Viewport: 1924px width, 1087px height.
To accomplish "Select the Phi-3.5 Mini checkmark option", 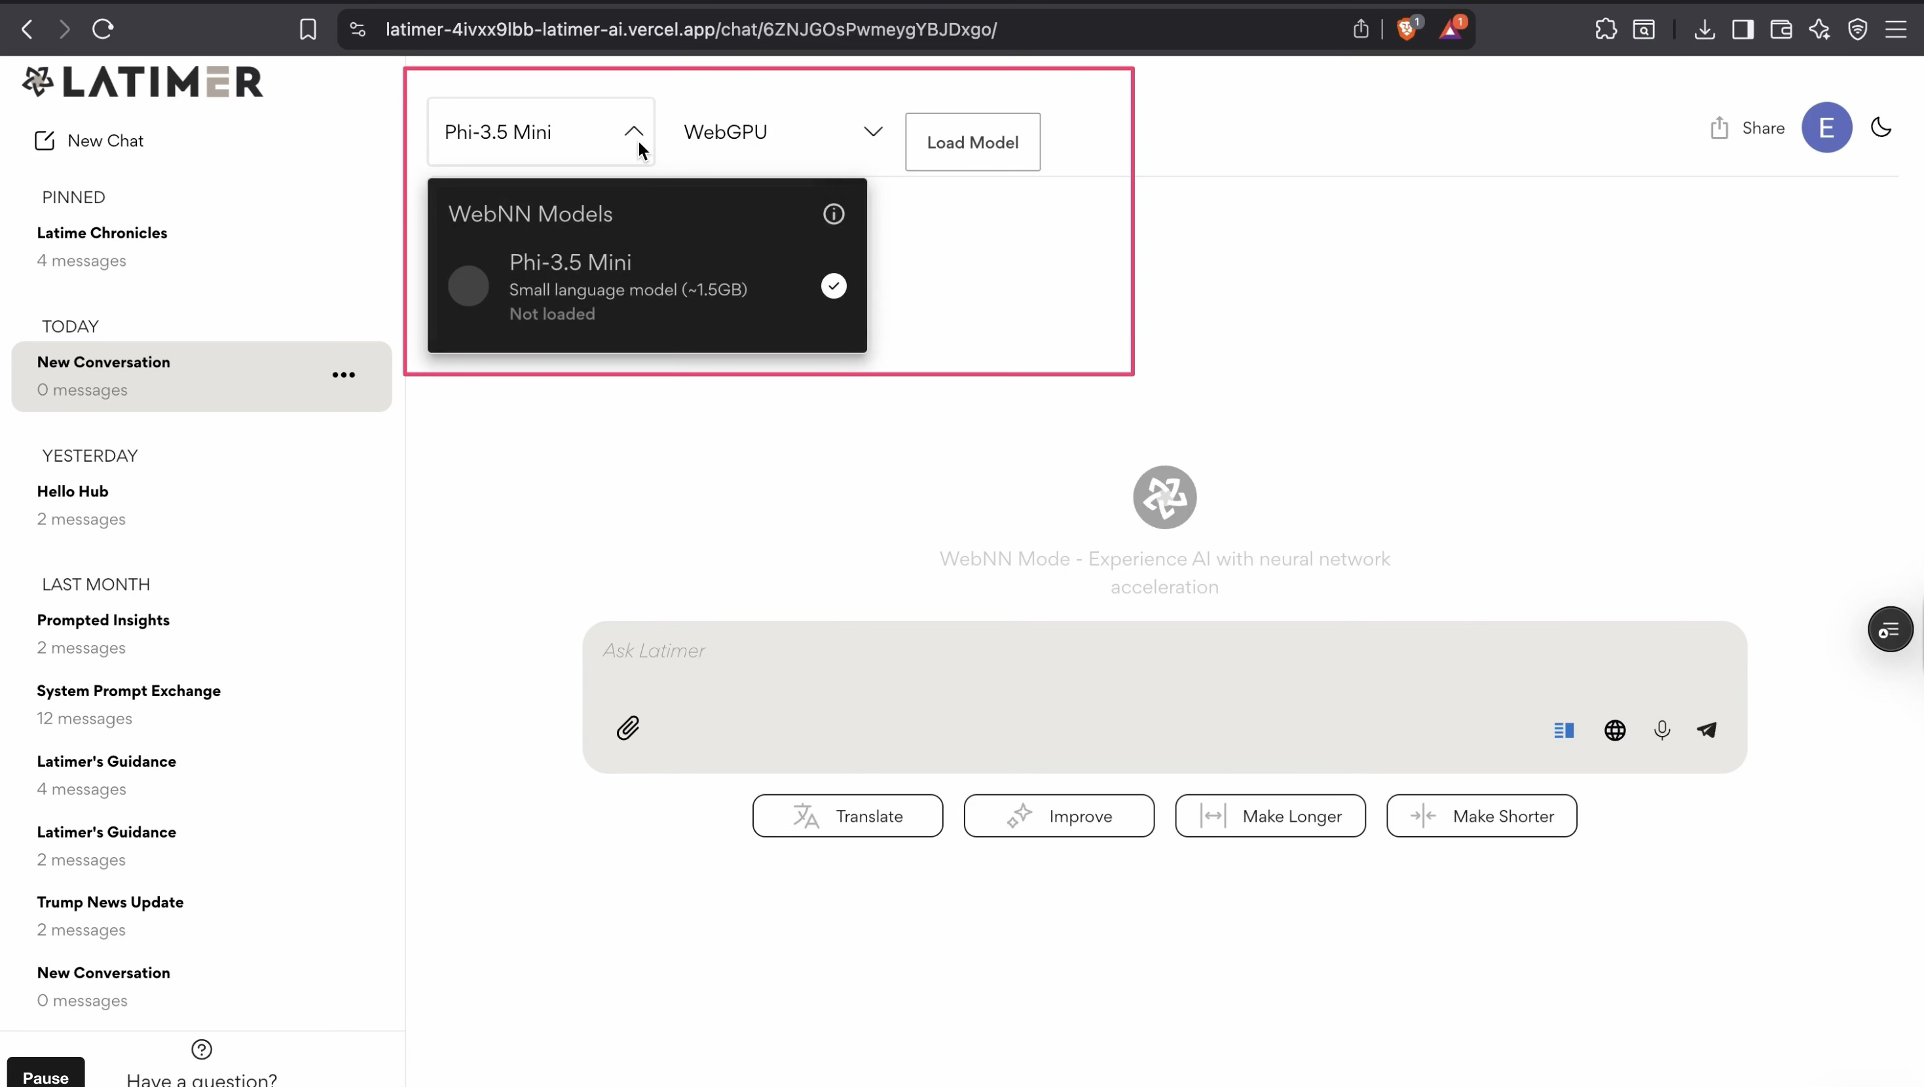I will click(834, 286).
